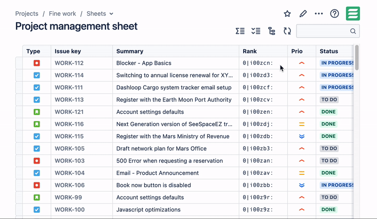
Task: Click medium priority icon for WORK-104
Action: point(302,173)
